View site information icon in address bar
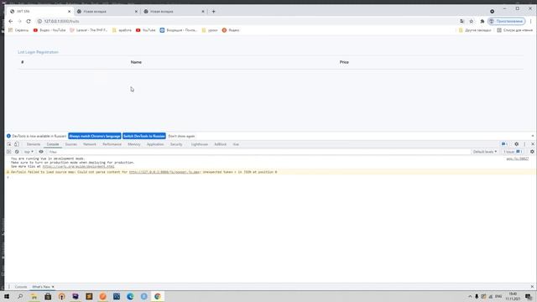Screen dimensions: 537x302 pos(39,21)
